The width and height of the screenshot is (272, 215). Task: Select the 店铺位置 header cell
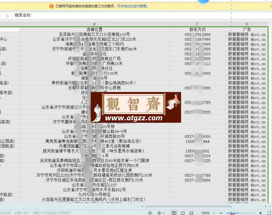tap(94, 29)
